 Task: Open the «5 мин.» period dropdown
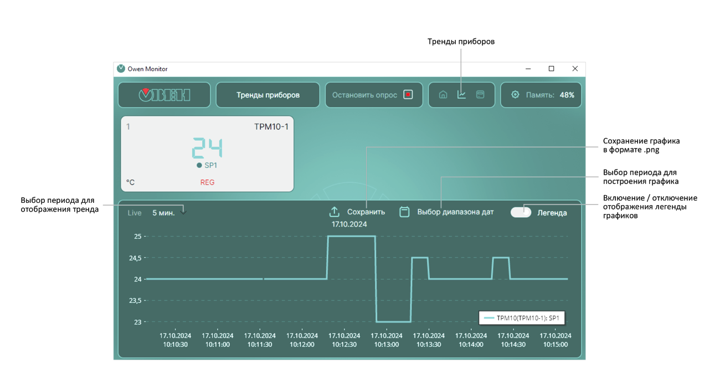click(163, 212)
